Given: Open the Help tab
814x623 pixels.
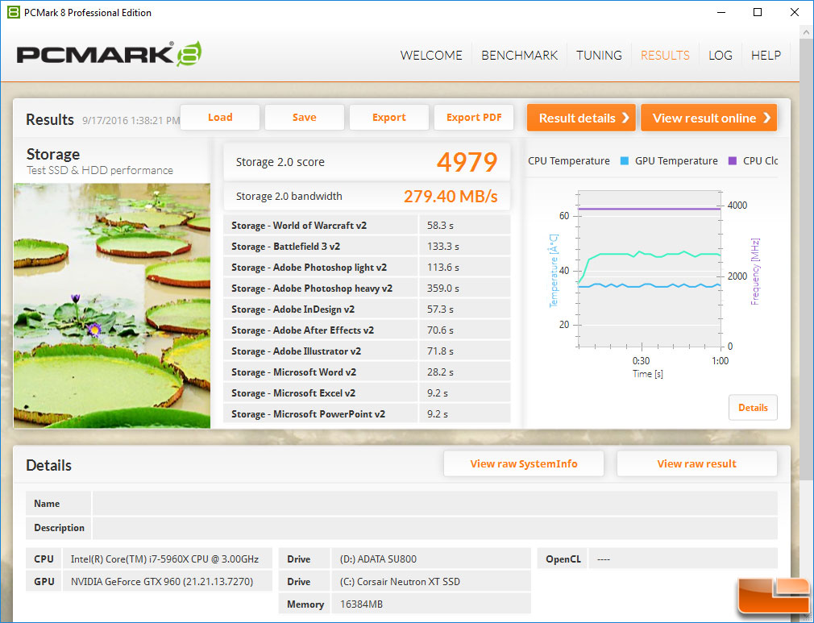Looking at the screenshot, I should point(766,55).
